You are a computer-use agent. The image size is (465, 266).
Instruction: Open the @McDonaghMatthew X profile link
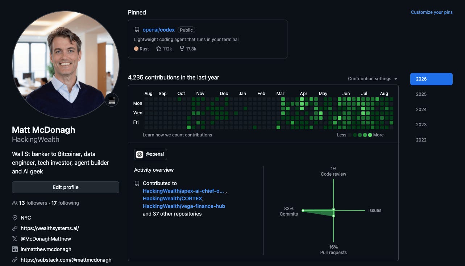pos(46,239)
